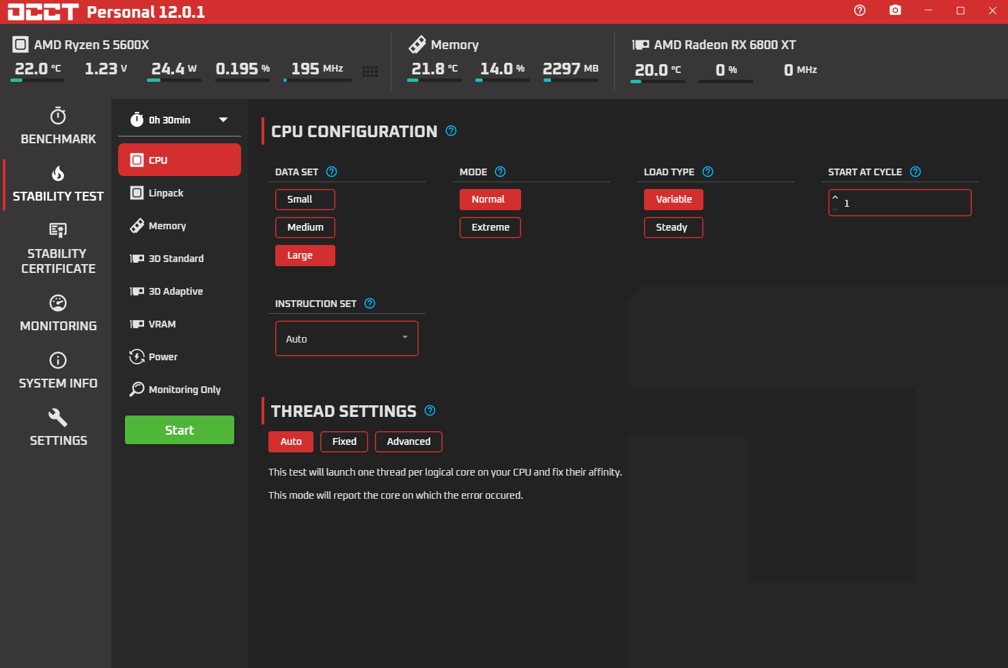Take a screenshot with the camera icon

click(895, 10)
